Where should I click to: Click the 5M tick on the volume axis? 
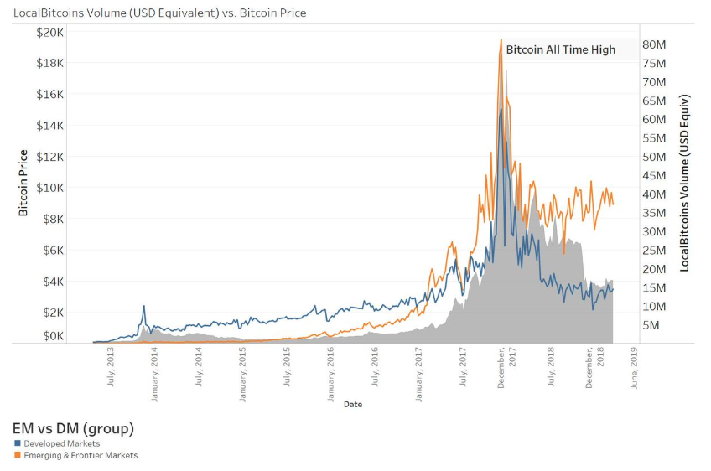[652, 325]
